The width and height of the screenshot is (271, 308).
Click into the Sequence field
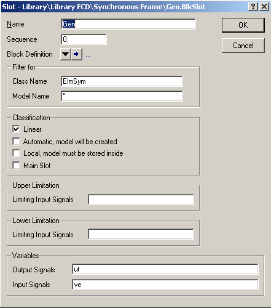[84, 39]
